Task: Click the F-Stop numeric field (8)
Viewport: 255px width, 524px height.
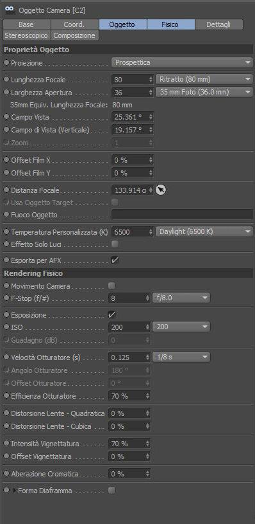Action: (x=127, y=298)
